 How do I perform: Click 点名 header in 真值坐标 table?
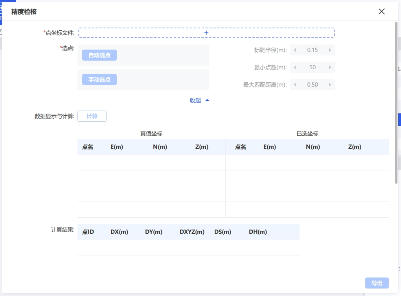[x=87, y=147]
